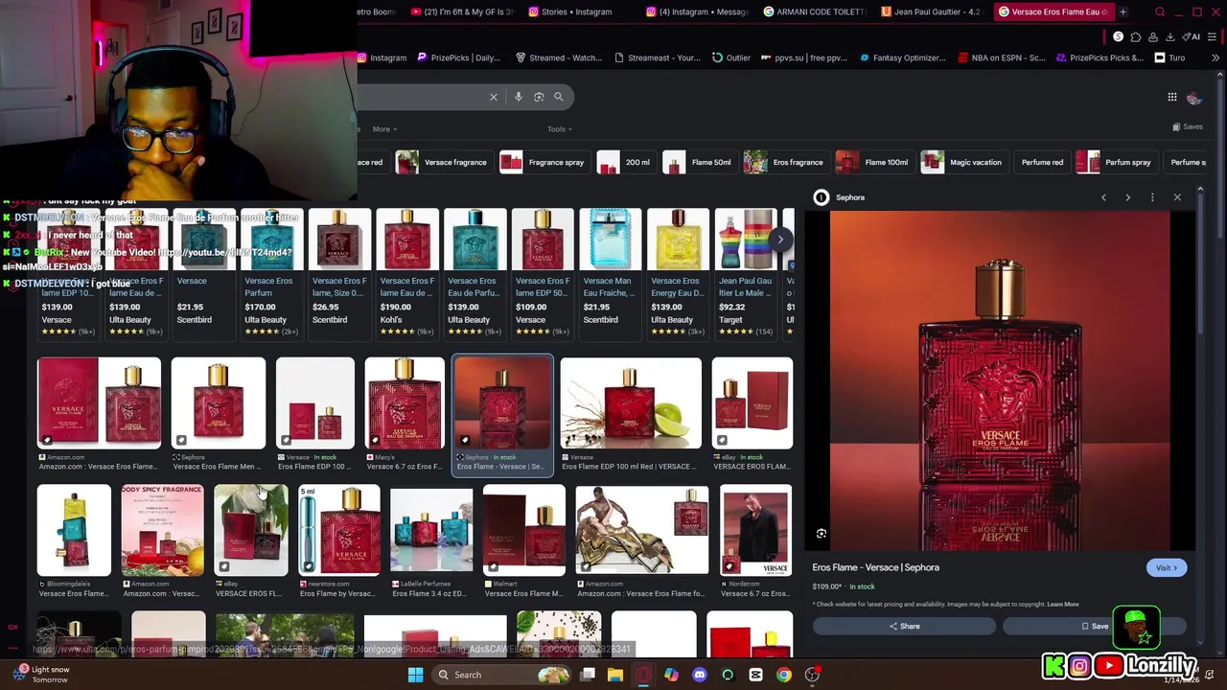Search inside image with Lens icon on preview
The height and width of the screenshot is (690, 1227).
pyautogui.click(x=822, y=534)
